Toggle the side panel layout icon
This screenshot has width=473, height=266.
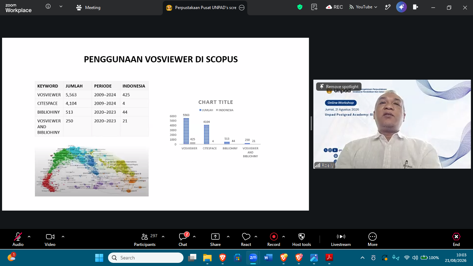point(416,7)
